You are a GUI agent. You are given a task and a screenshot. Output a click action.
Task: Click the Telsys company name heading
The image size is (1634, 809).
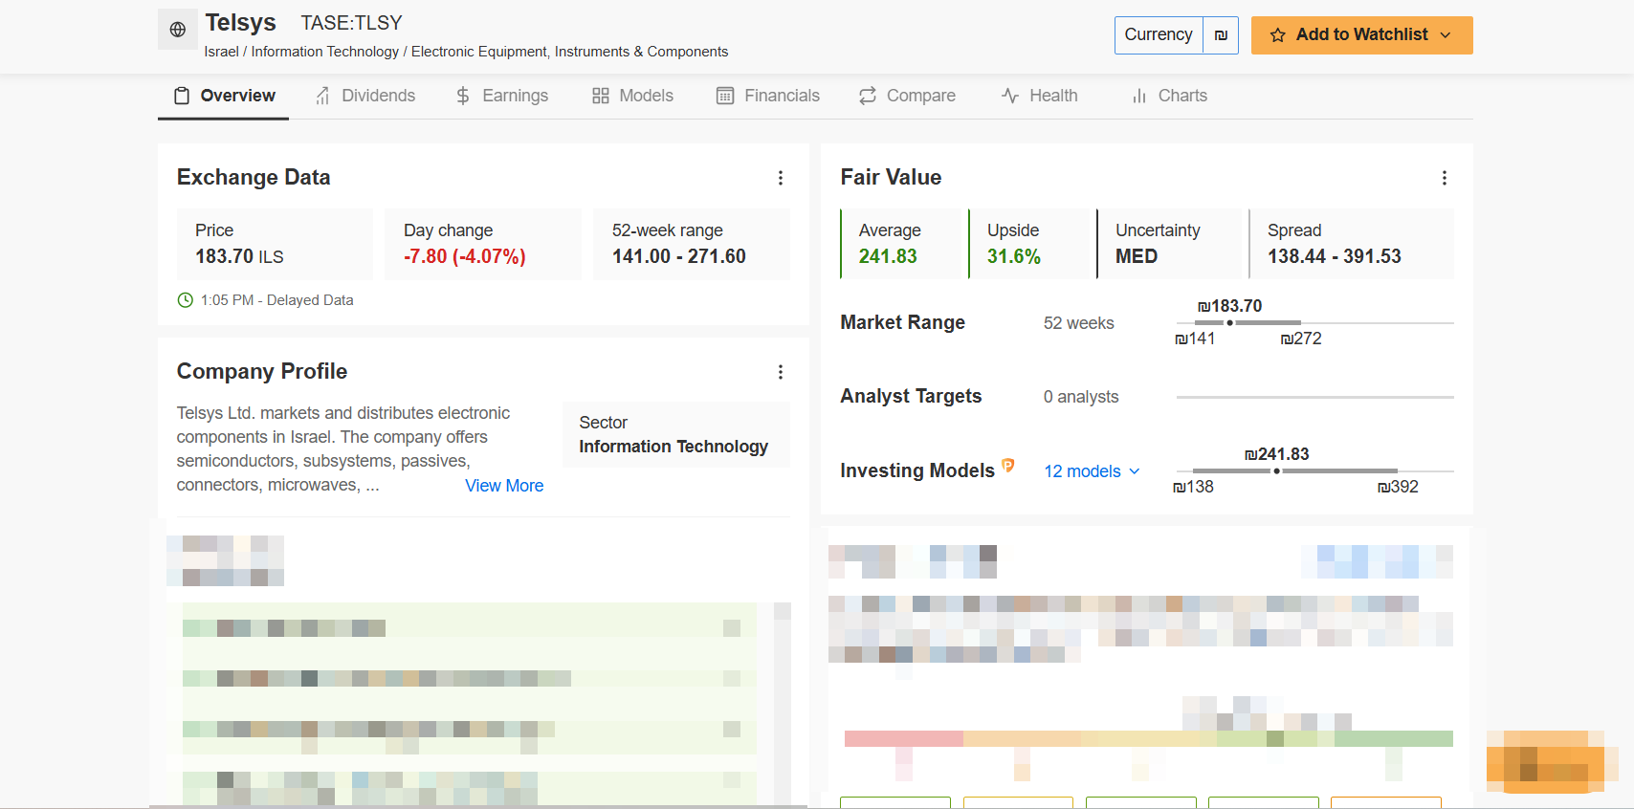[x=240, y=23]
